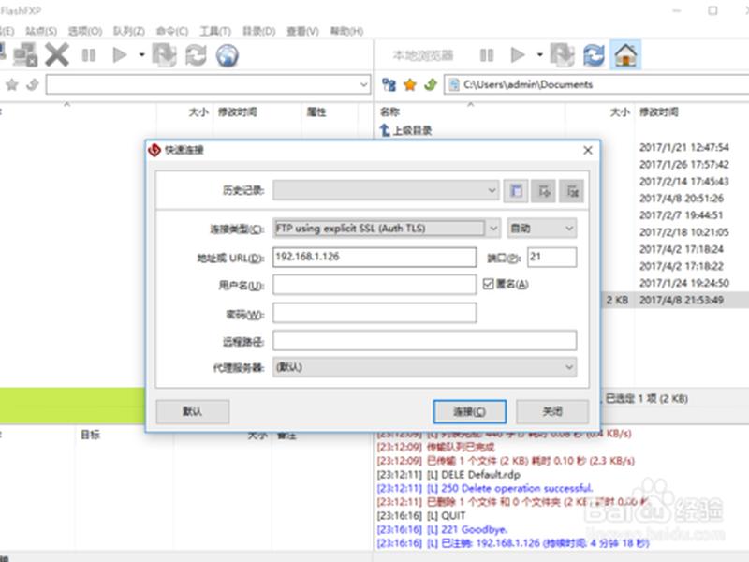Open the right toolbar play button dropdown arrow

(x=540, y=55)
